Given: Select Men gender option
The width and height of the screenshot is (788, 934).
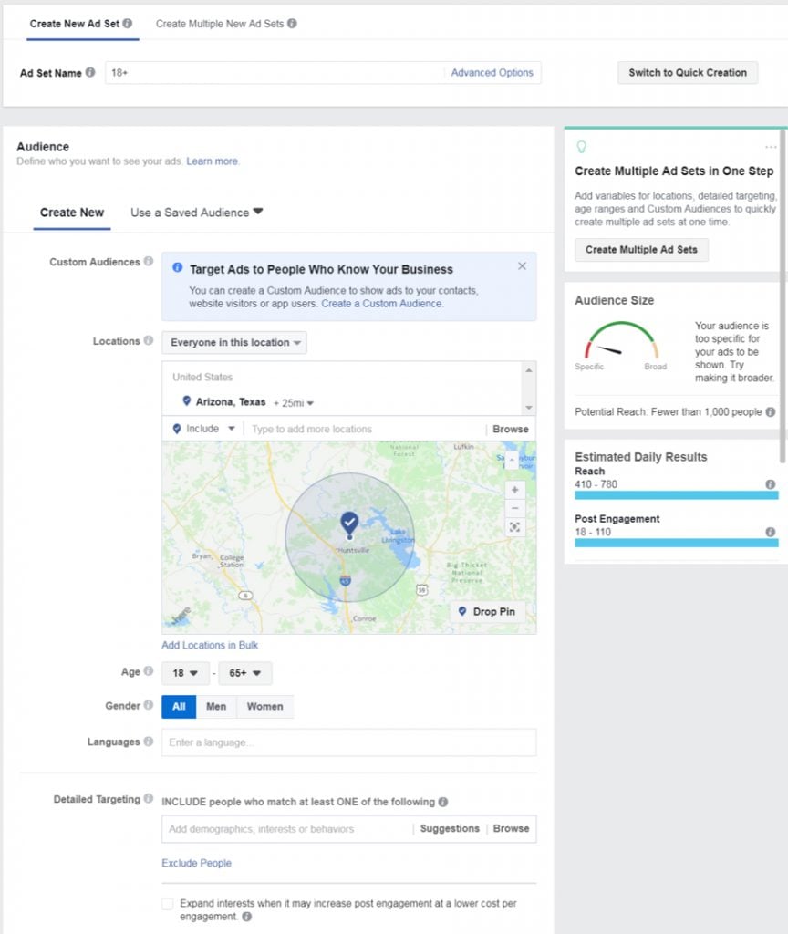Looking at the screenshot, I should click(x=216, y=706).
